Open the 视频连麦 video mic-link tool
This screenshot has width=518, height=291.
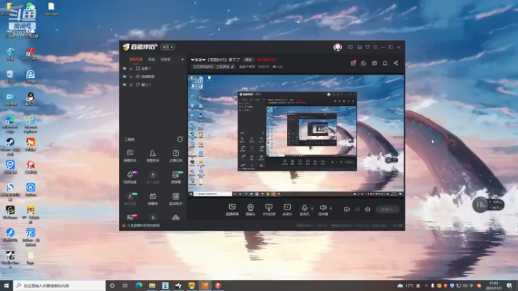130,177
